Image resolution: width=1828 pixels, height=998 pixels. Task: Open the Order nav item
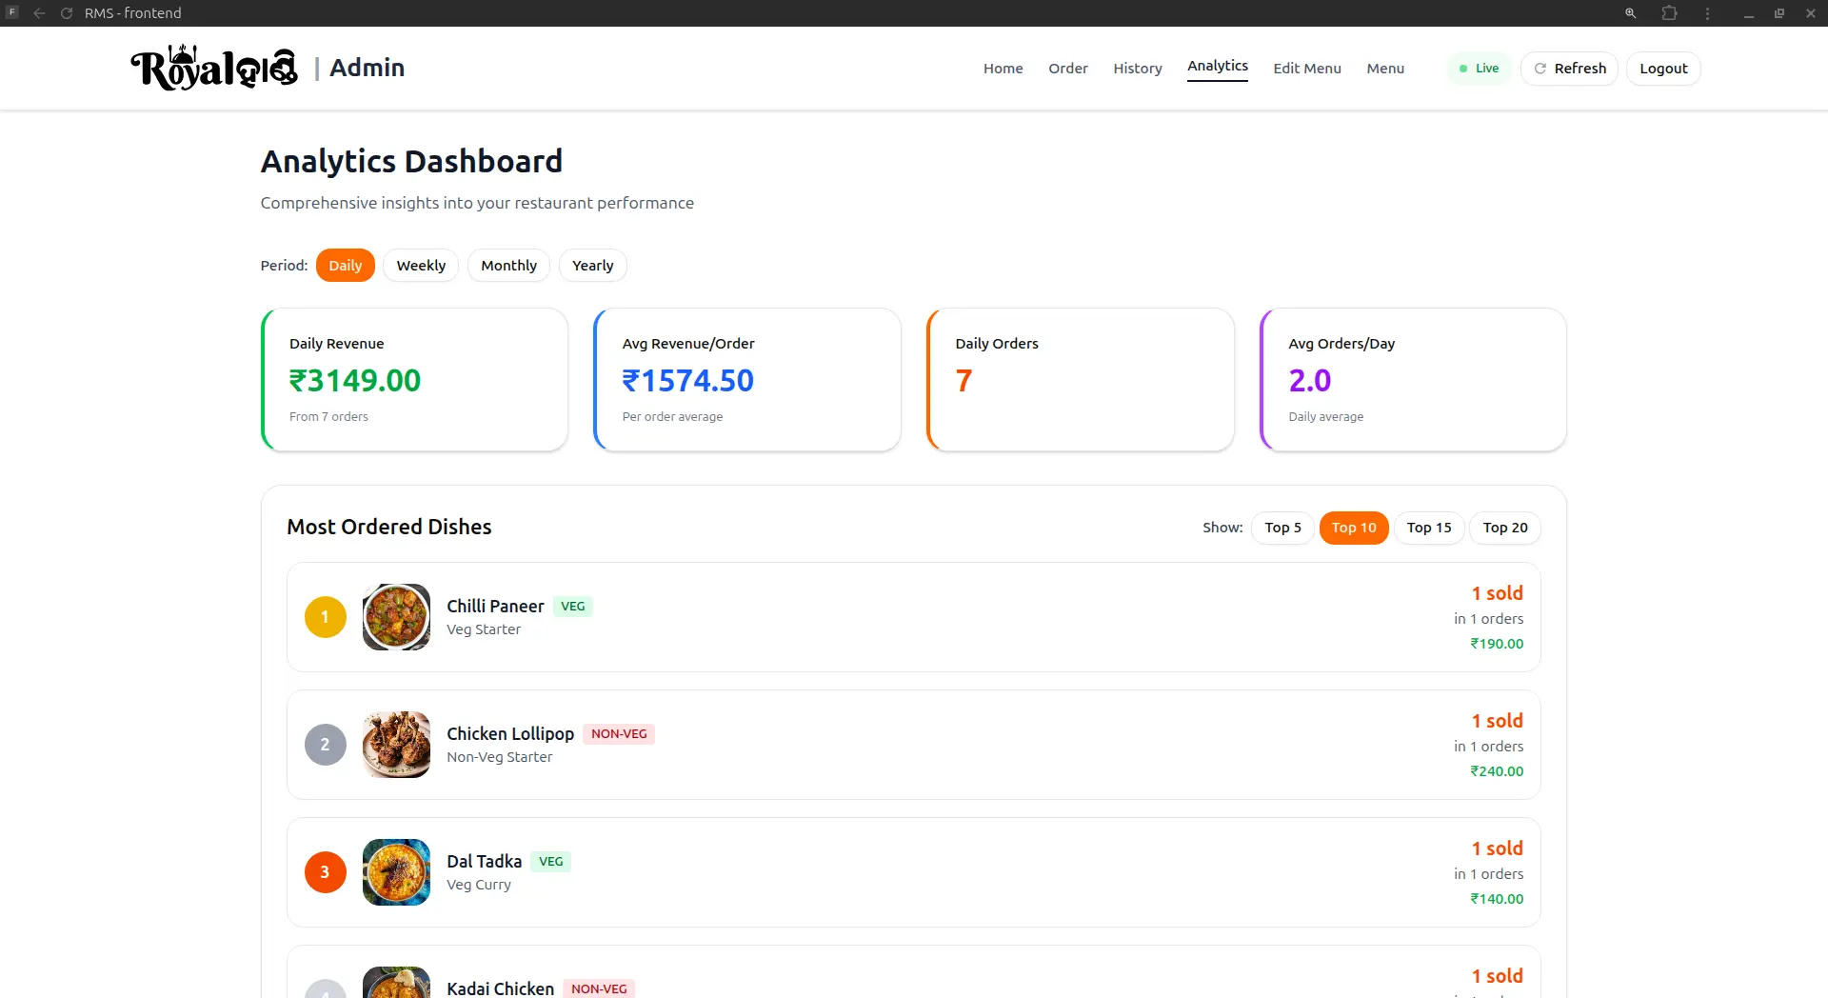coord(1068,69)
